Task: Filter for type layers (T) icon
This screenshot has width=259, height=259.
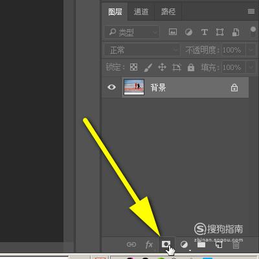Action: coord(204,32)
